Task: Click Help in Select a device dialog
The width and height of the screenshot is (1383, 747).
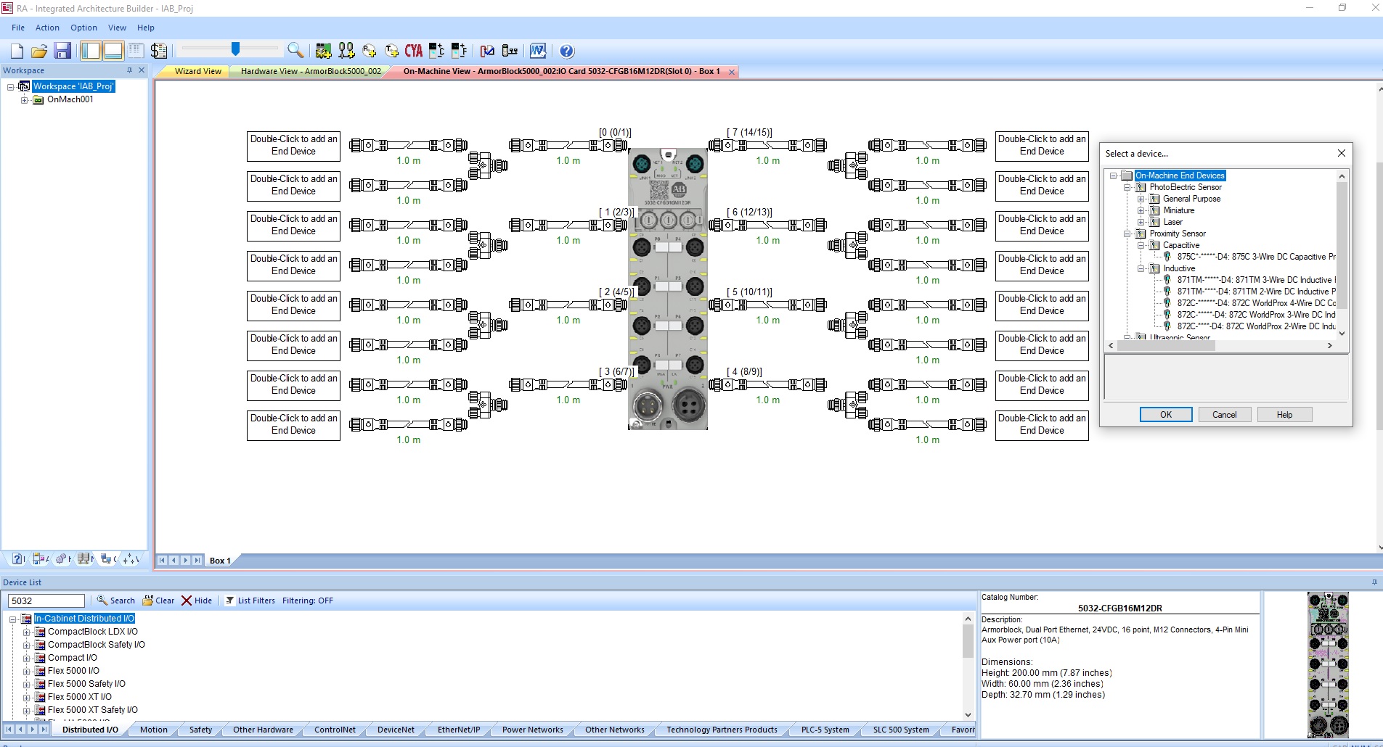Action: 1285,415
